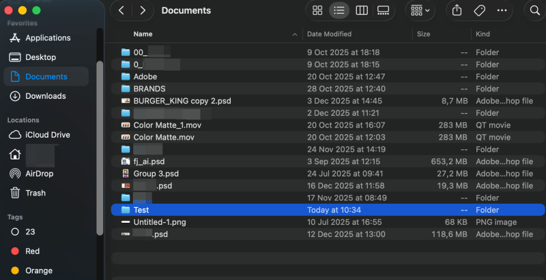Screen dimensions: 546x280
Task: Select Group 3.psd file
Action: (328, 173)
